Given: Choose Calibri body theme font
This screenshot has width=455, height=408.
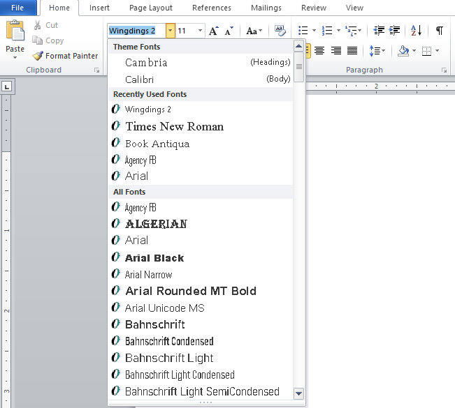Looking at the screenshot, I should point(201,79).
